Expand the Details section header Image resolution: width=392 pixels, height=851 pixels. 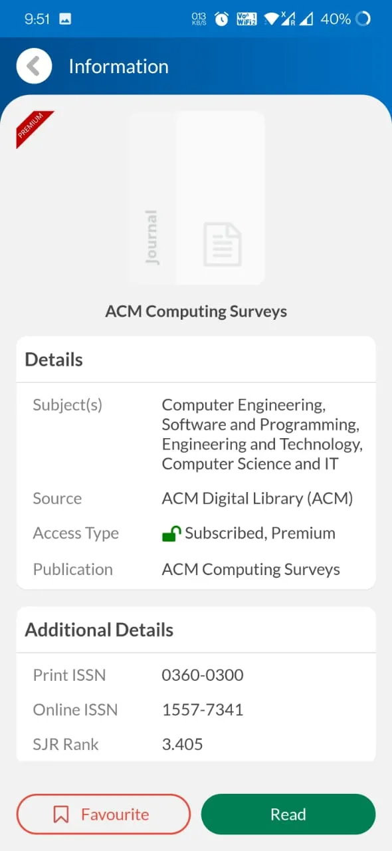click(53, 359)
